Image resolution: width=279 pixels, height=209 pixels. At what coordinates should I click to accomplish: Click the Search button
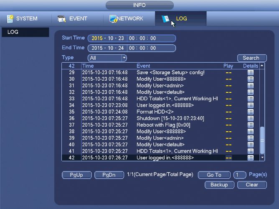click(x=252, y=58)
